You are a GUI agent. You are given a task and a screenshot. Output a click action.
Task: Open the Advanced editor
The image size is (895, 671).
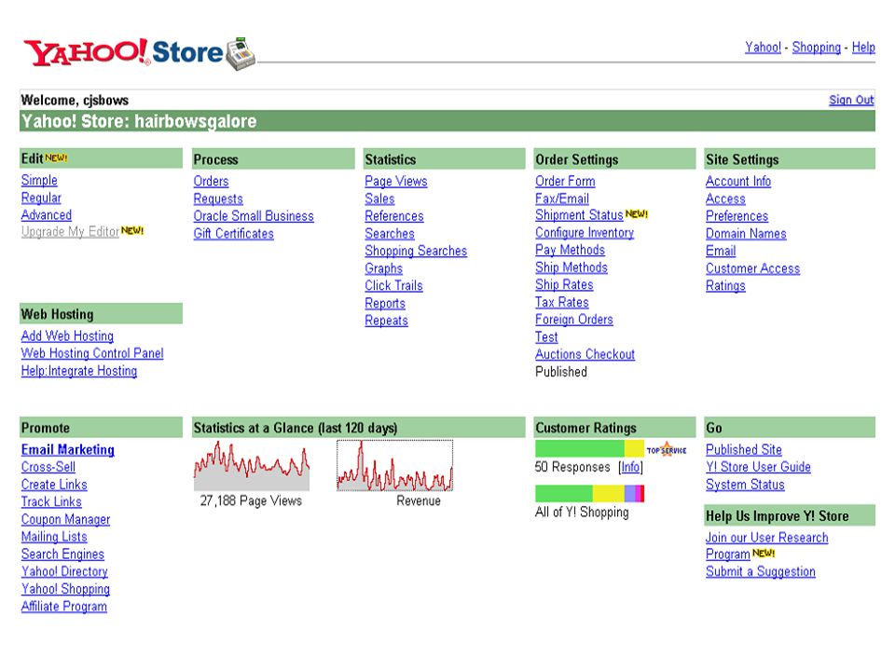47,215
